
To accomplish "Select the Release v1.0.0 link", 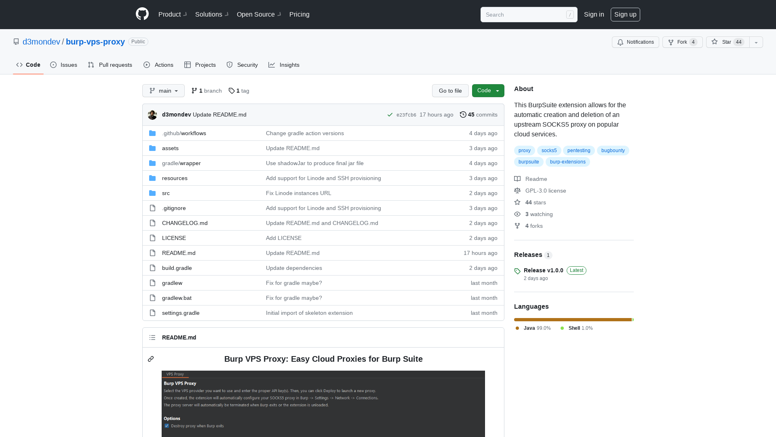I will (543, 270).
